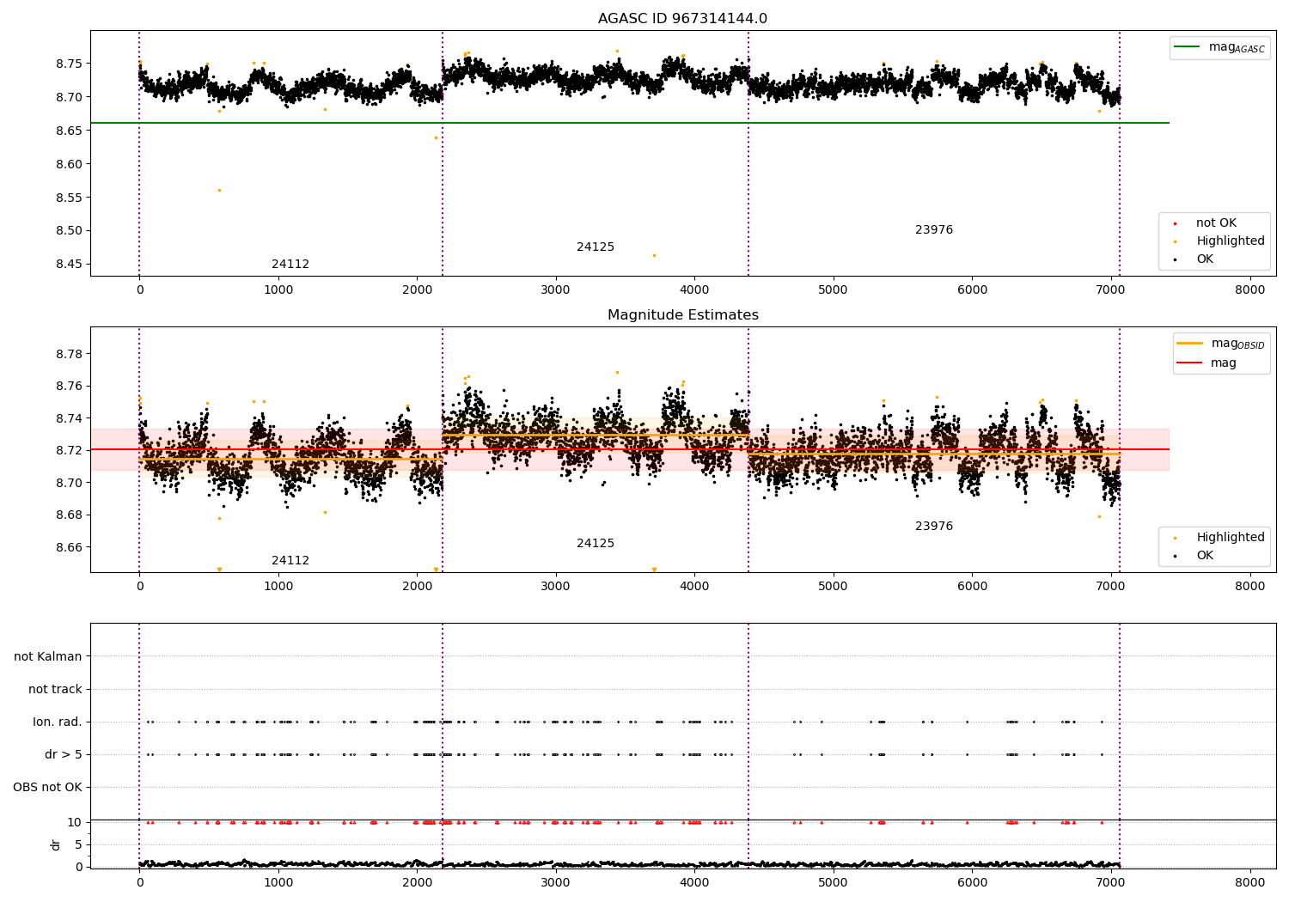The width and height of the screenshot is (1289, 902).
Task: Click the title 'AGASC ID 967314144.0'
Action: (683, 19)
